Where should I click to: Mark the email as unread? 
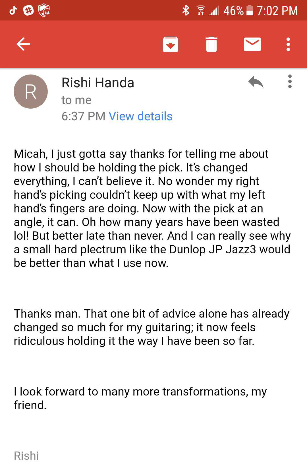[x=252, y=44]
